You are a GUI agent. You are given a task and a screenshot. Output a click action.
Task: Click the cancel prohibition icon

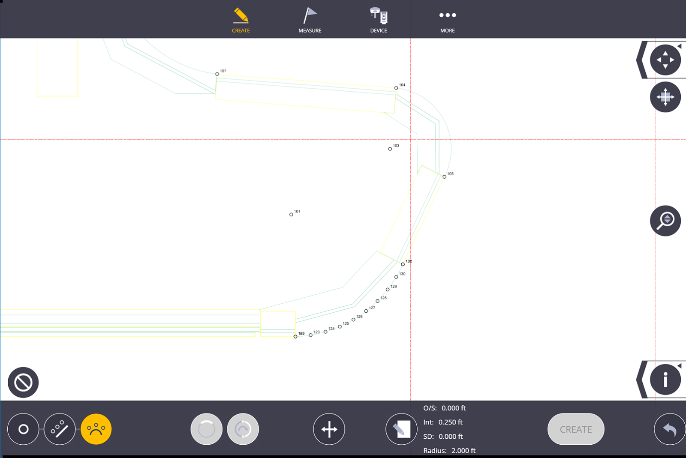tap(23, 382)
